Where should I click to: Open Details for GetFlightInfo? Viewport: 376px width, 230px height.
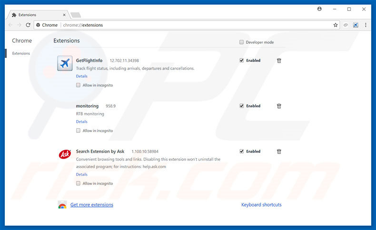[x=81, y=76]
